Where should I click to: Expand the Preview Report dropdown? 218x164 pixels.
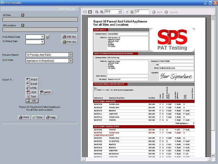[71, 55]
